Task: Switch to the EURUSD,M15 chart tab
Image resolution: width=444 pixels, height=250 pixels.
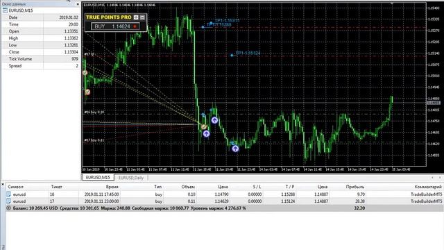Action: coord(98,178)
